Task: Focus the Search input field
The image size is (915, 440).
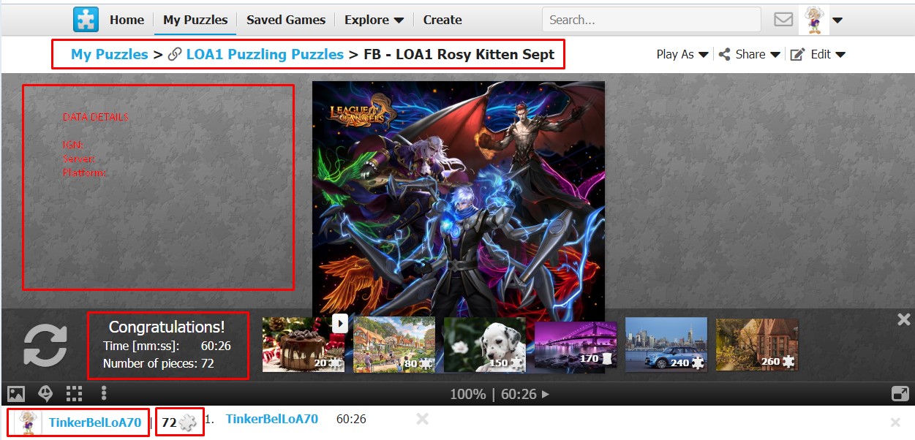Action: pyautogui.click(x=652, y=20)
